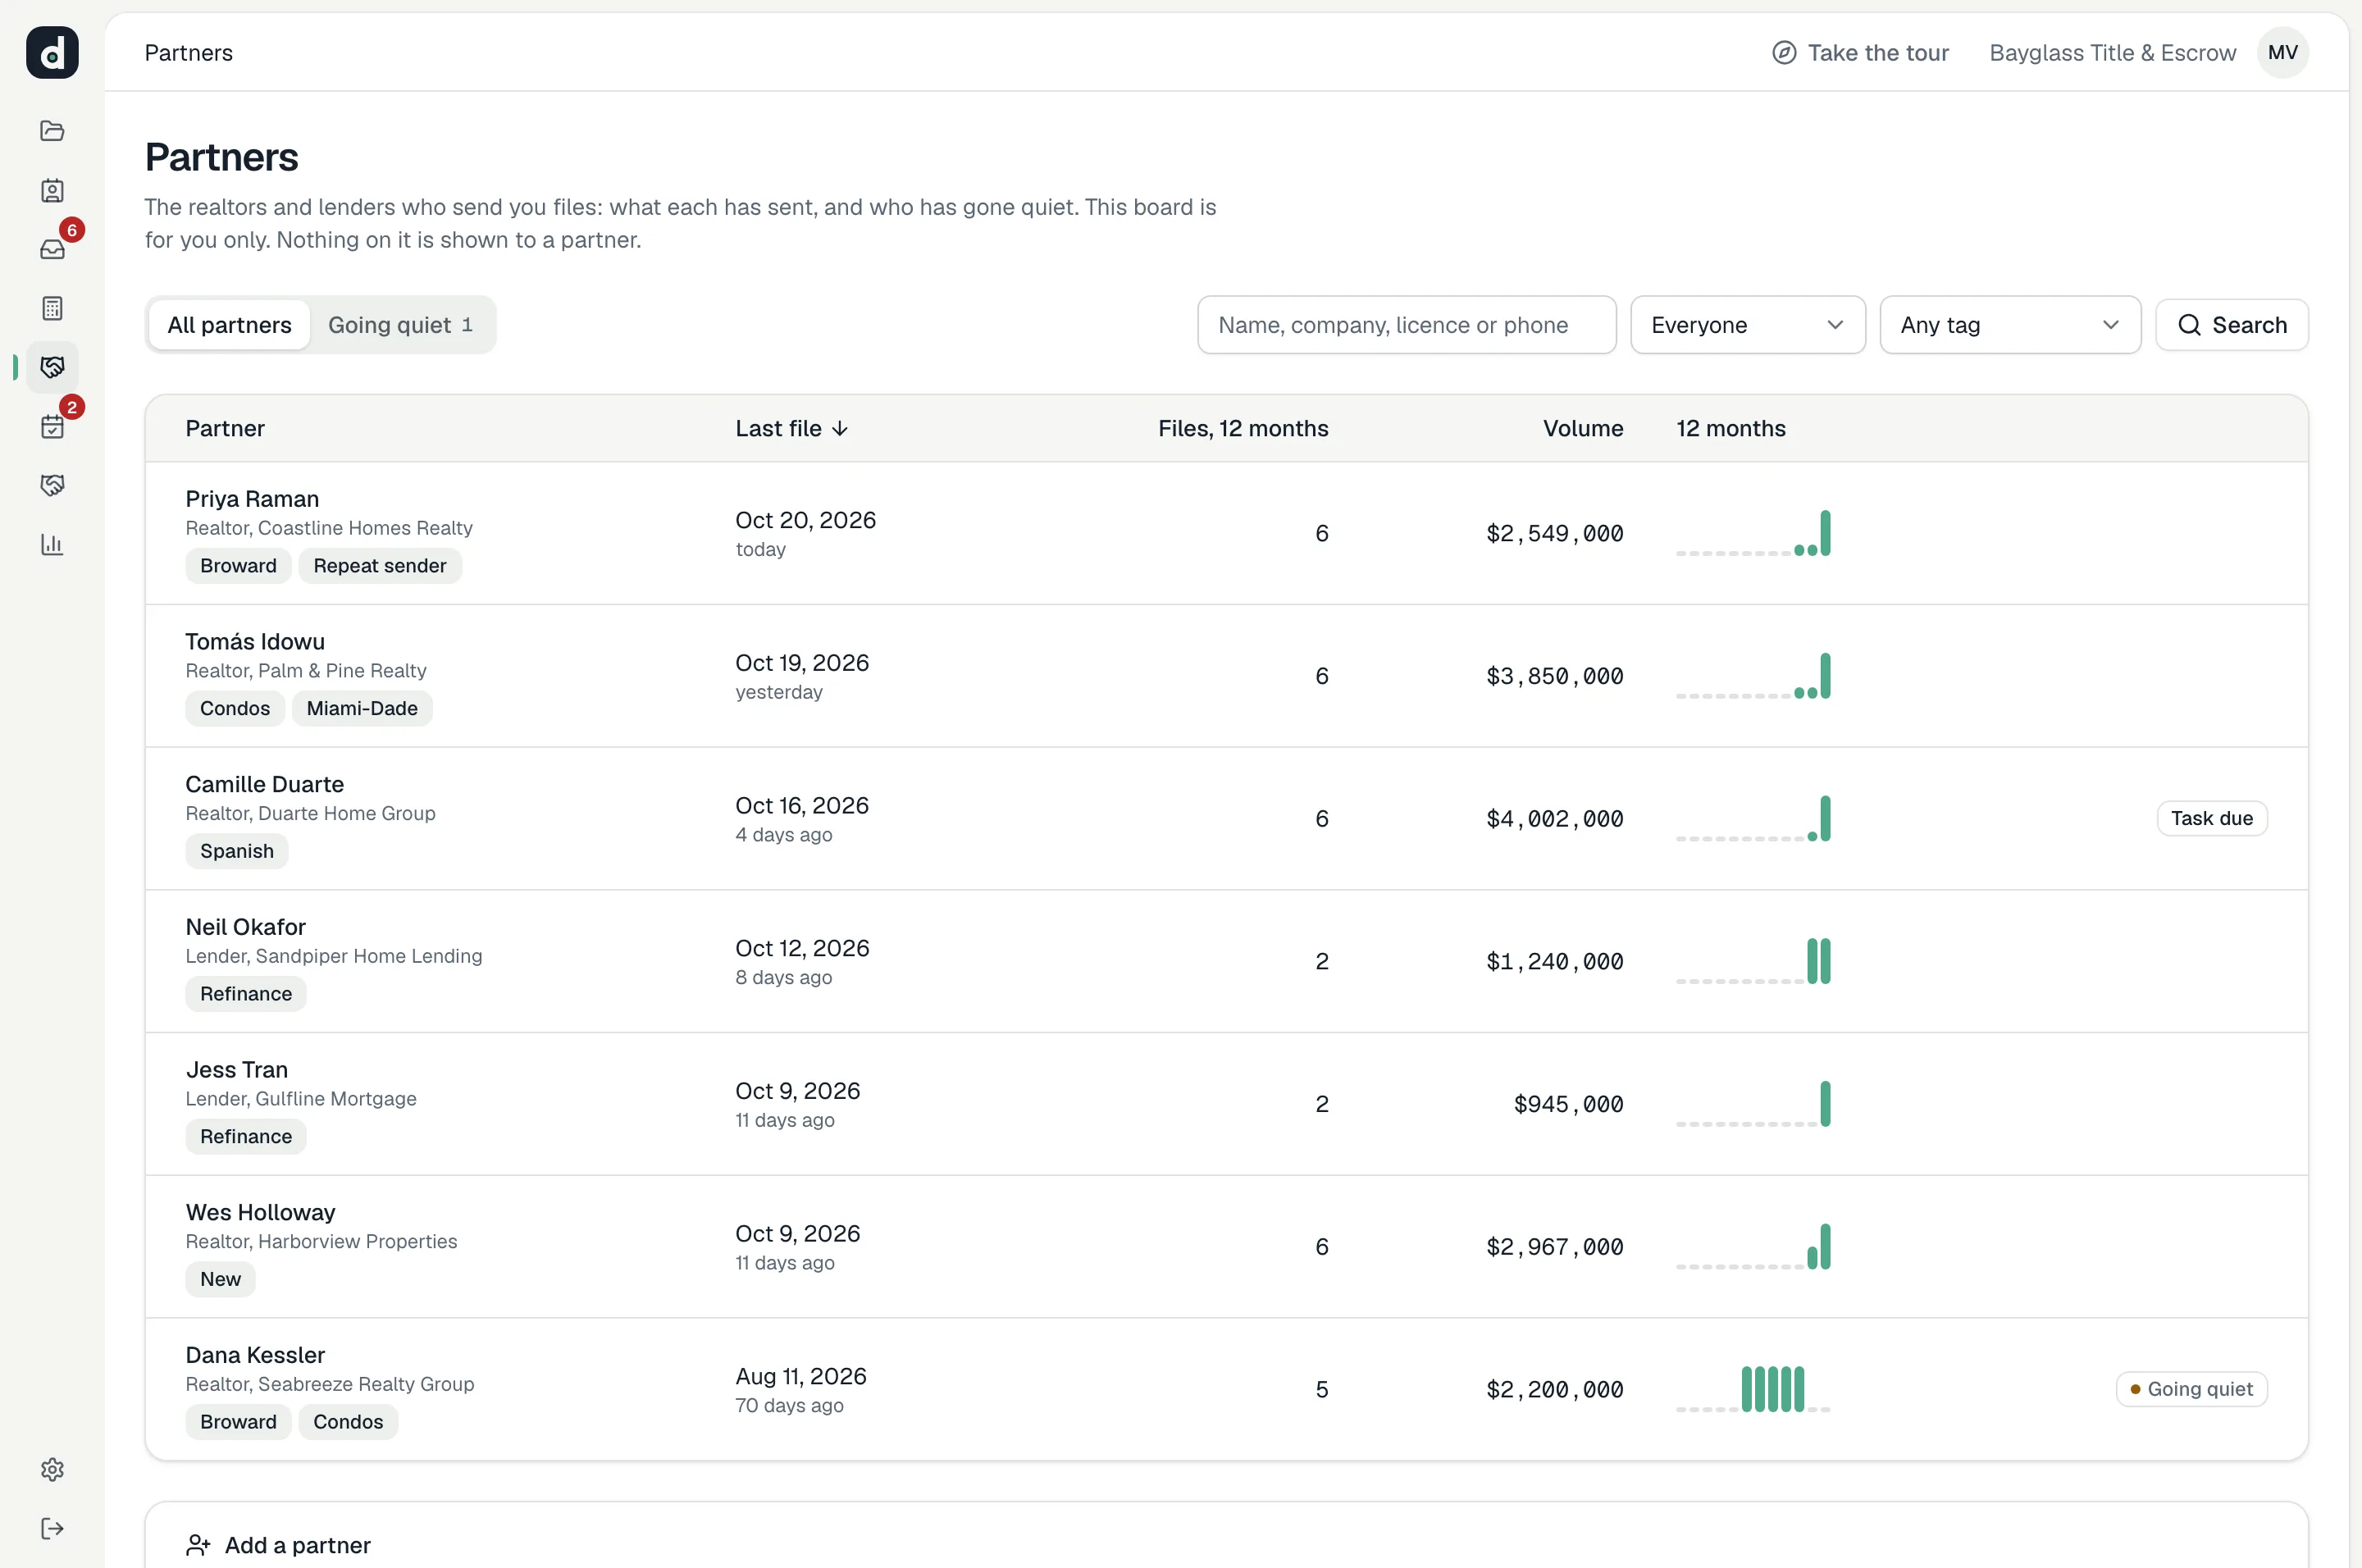2362x1568 pixels.
Task: Open the lower handshake icon in sidebar
Action: [x=52, y=485]
